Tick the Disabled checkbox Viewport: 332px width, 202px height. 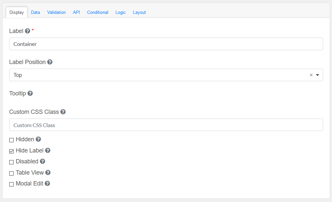[x=12, y=162]
